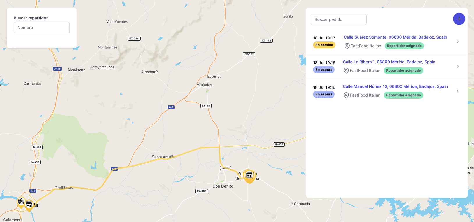Click the Zorita label on map

point(288,16)
